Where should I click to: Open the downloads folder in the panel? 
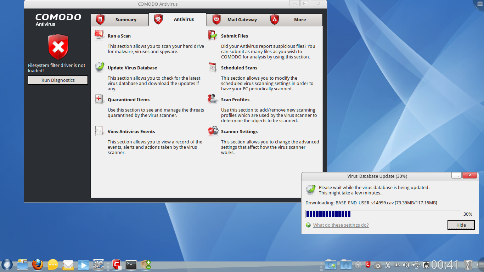346,265
